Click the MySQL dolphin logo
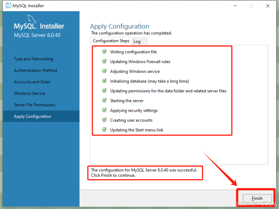This screenshot has height=209, width=279. [x=32, y=19]
